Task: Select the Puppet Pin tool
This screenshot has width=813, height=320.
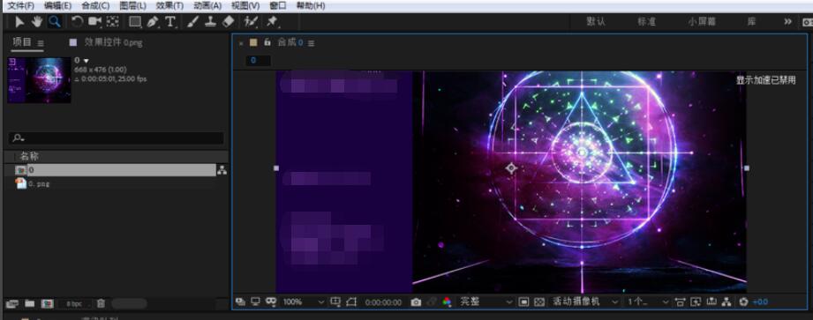Action: click(272, 22)
